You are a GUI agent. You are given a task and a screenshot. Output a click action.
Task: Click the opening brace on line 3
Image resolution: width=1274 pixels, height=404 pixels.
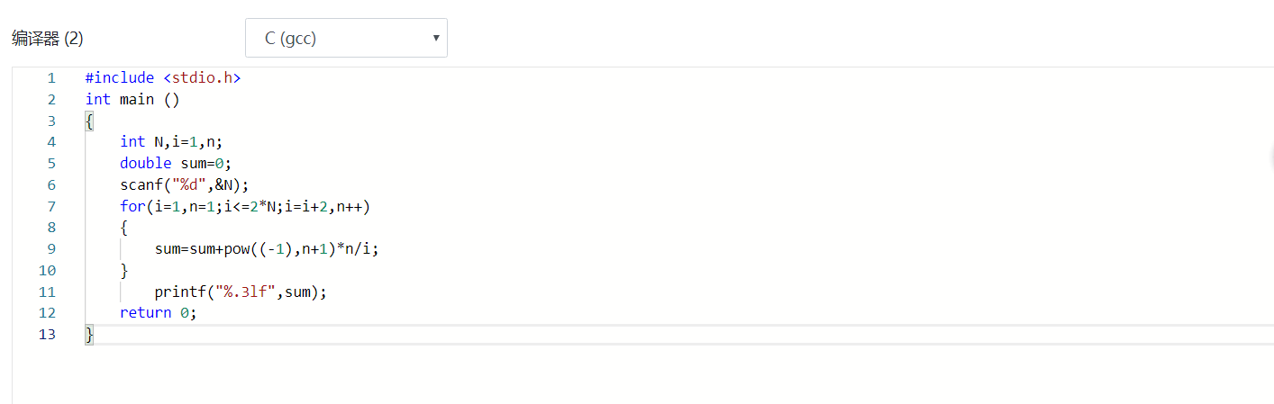(x=89, y=121)
